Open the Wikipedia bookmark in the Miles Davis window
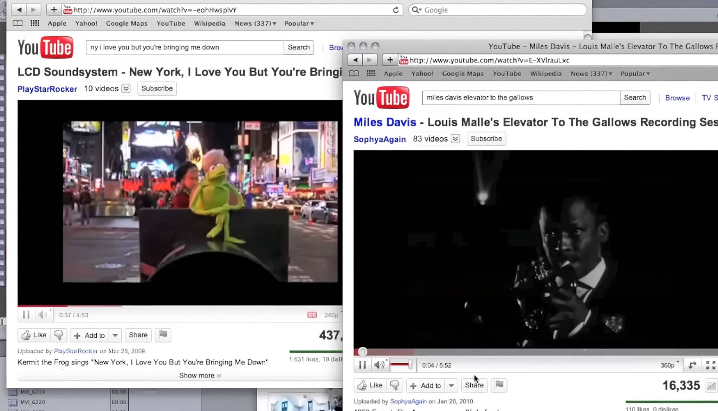Viewport: 718px width, 411px height. [546, 73]
